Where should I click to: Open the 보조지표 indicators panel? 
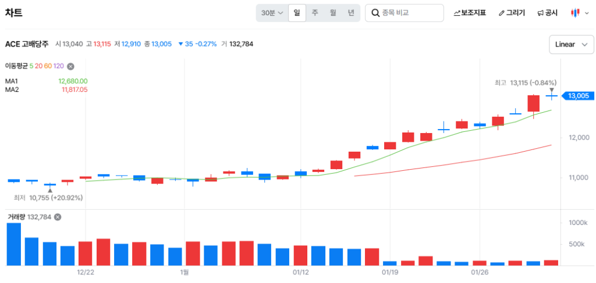click(x=470, y=13)
